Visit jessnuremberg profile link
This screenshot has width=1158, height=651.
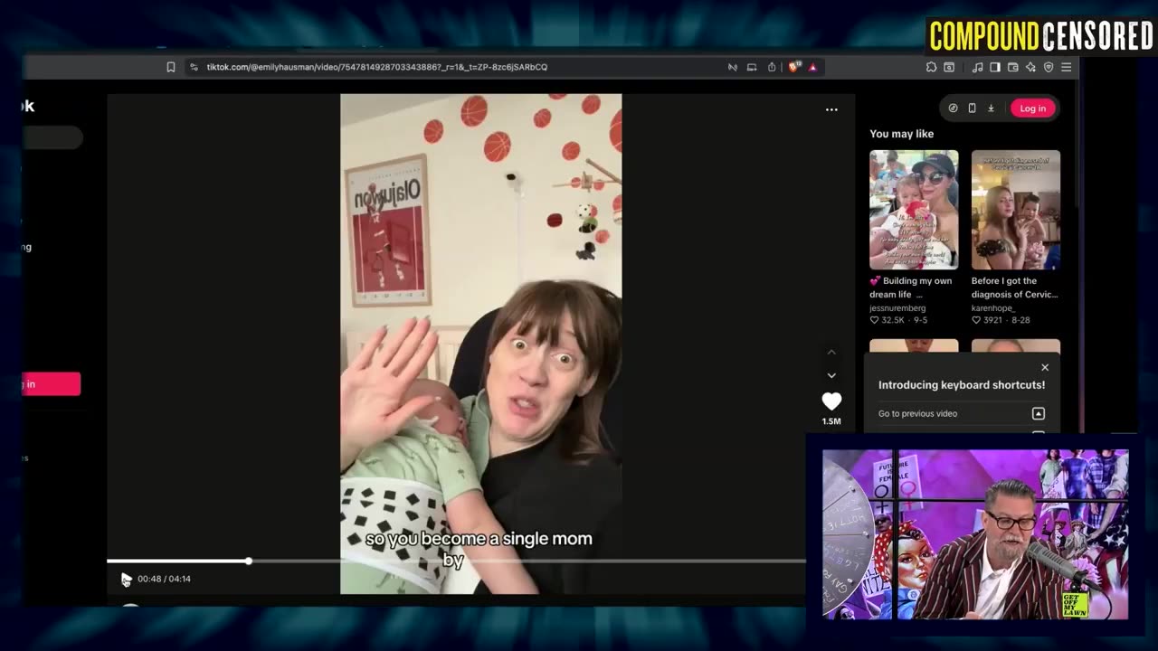tap(897, 308)
